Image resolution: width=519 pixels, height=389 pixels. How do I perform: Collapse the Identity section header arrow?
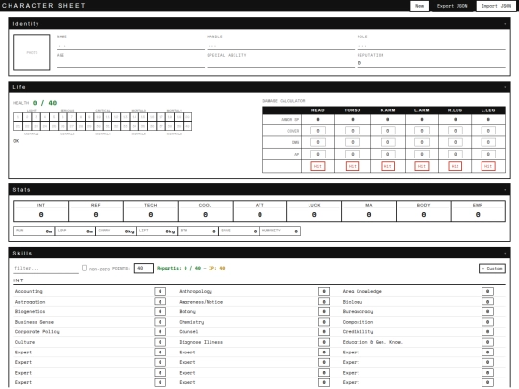505,24
